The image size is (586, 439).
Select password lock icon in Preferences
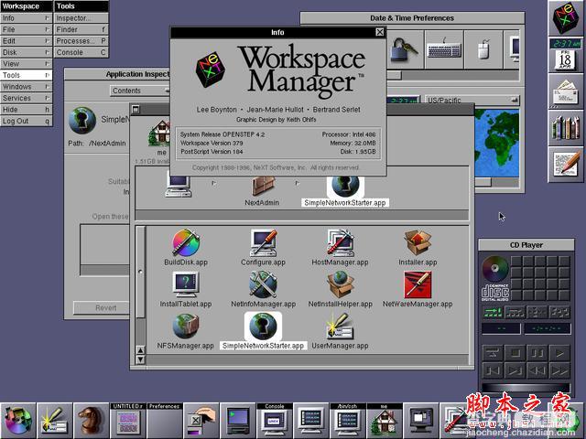(404, 49)
